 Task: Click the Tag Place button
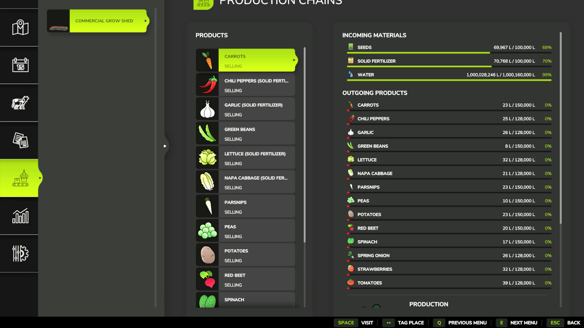click(404, 323)
